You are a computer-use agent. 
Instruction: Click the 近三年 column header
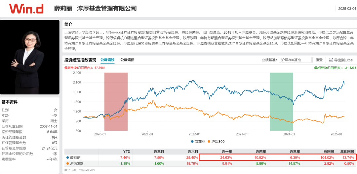(295, 151)
